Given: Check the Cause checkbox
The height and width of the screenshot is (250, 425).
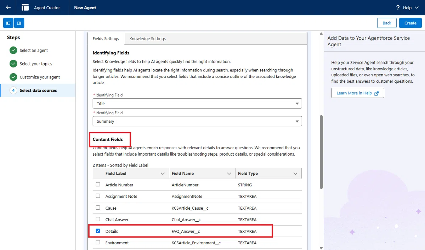Looking at the screenshot, I should pyautogui.click(x=98, y=208).
